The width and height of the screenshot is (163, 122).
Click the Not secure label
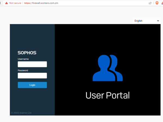click(15, 3)
